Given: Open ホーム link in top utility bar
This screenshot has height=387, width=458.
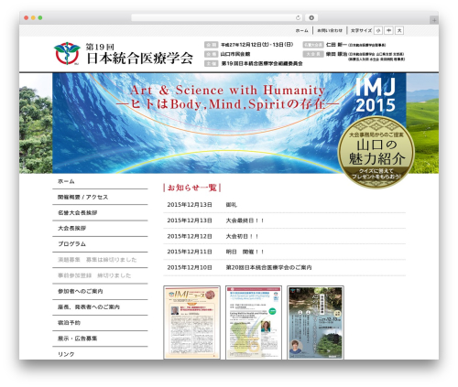Looking at the screenshot, I should coord(301,30).
